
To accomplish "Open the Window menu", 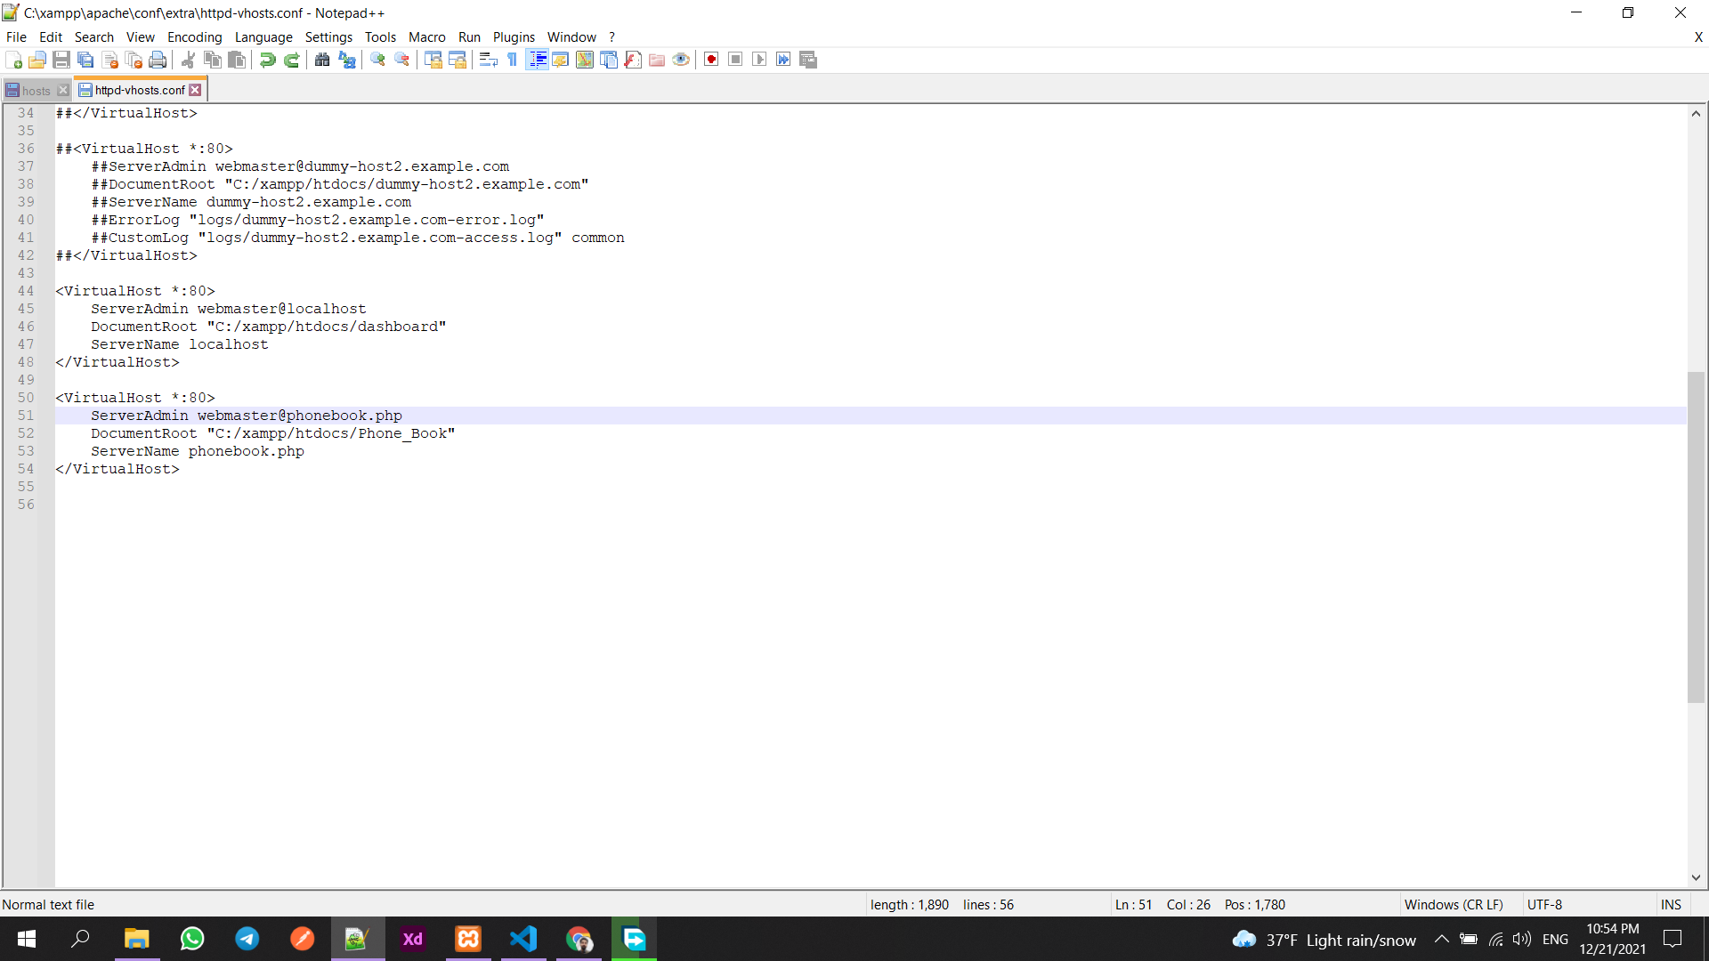I will click(x=571, y=36).
